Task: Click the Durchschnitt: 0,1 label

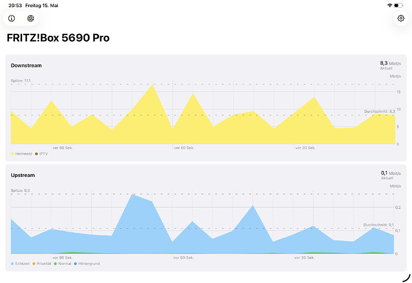Action: tap(379, 225)
